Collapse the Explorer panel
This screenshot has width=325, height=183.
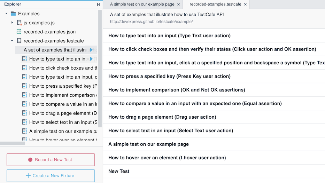click(98, 5)
